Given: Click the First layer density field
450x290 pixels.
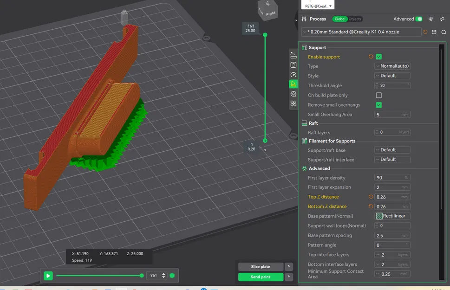Looking at the screenshot, I should pyautogui.click(x=392, y=178).
